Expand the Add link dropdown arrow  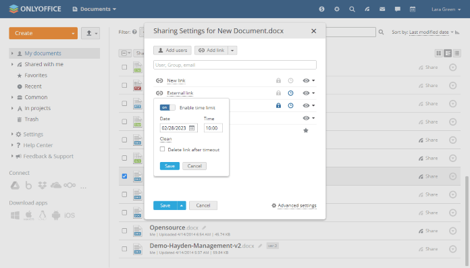232,51
